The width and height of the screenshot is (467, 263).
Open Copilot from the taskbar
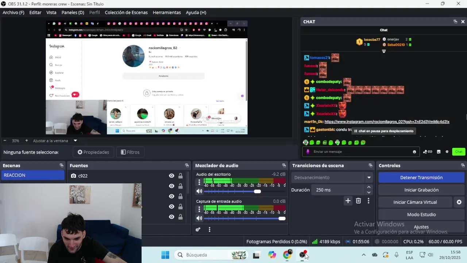pos(272,255)
